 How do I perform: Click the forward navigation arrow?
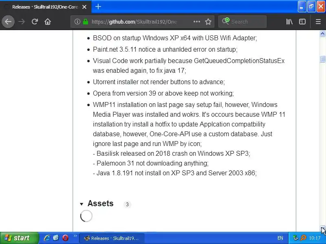22,22
